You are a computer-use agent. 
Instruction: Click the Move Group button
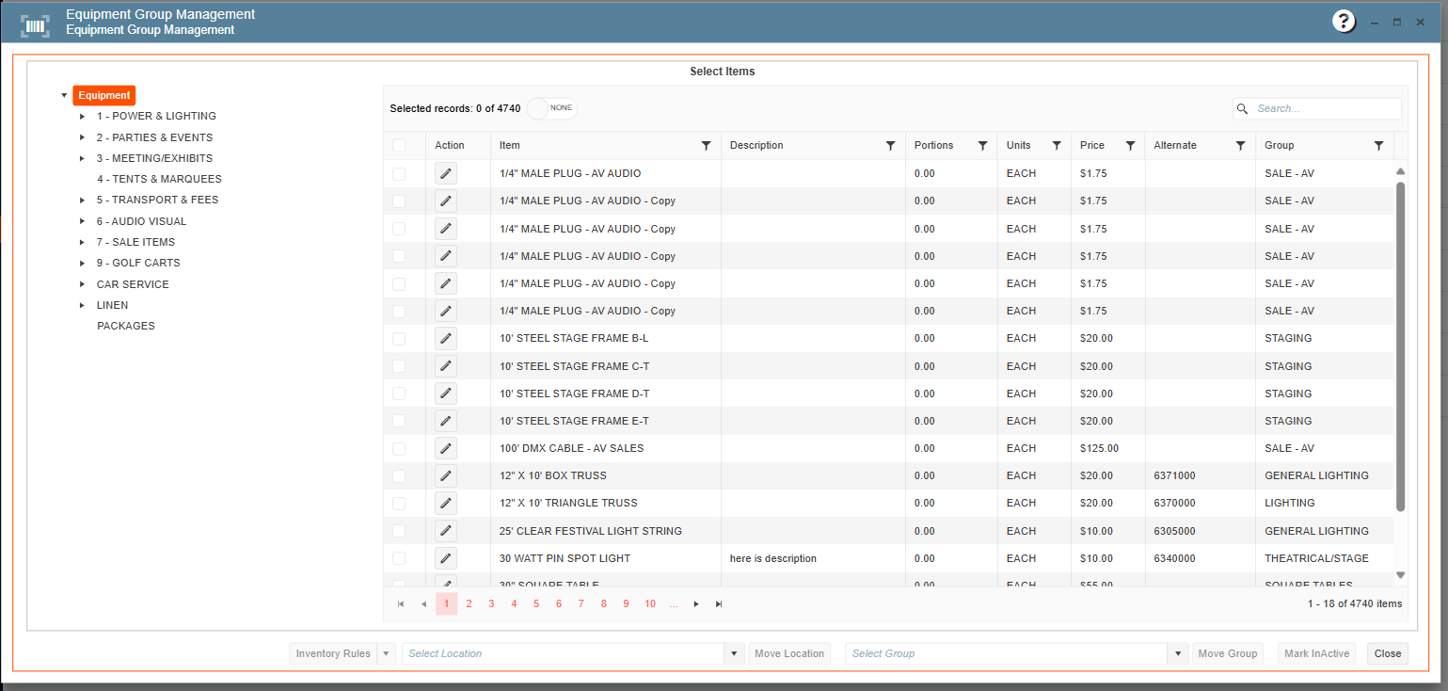click(x=1228, y=653)
